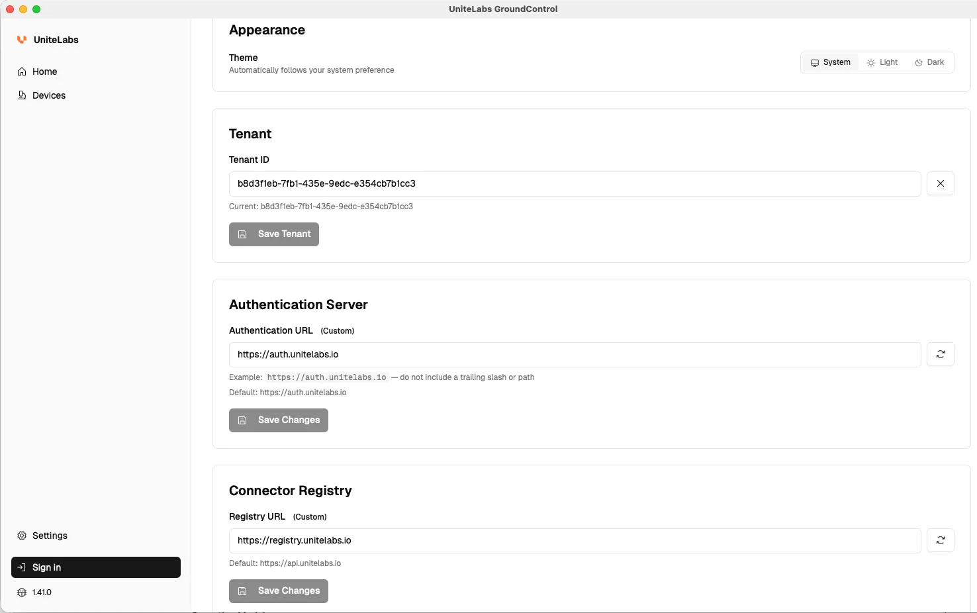Reset the Registry URL to default
977x613 pixels.
click(941, 540)
